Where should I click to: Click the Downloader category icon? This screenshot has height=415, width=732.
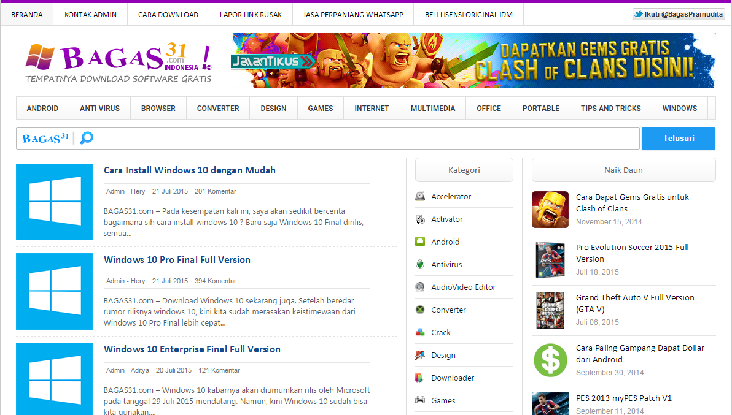click(x=420, y=378)
